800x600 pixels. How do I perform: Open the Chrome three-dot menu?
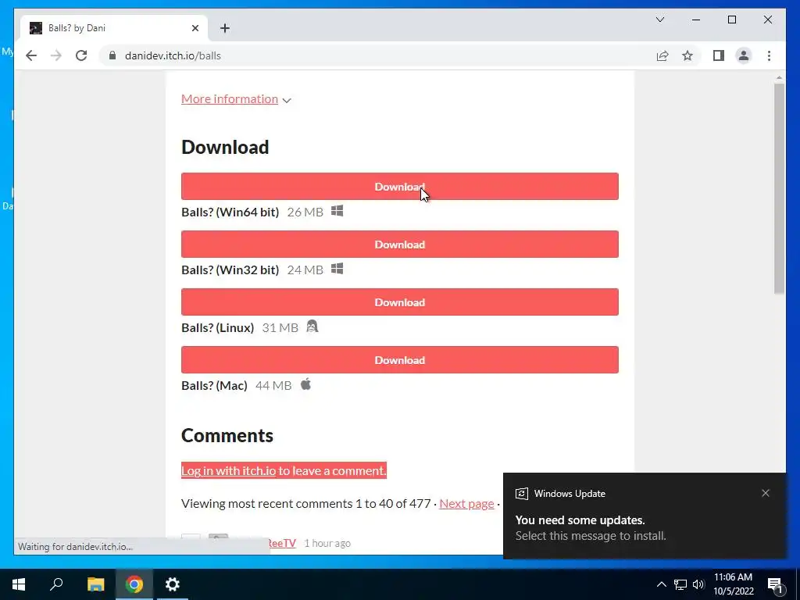[x=769, y=55]
